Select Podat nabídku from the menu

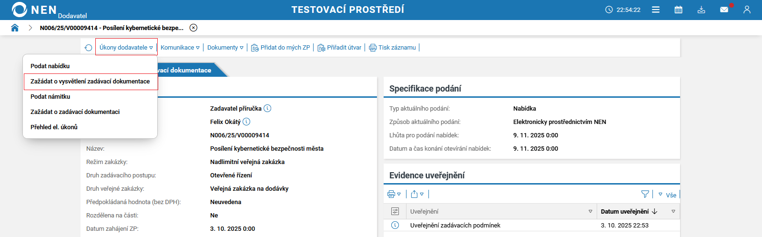coord(50,66)
